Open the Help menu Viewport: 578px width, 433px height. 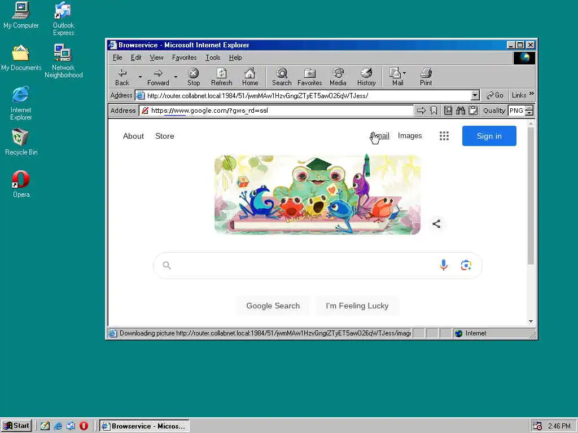pos(235,58)
